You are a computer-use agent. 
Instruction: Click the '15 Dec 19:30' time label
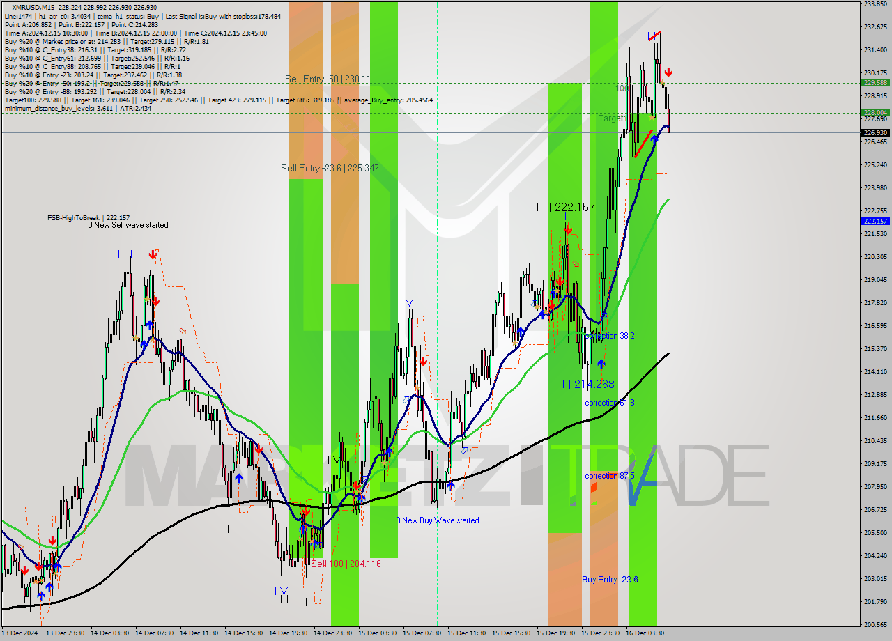pyautogui.click(x=556, y=633)
